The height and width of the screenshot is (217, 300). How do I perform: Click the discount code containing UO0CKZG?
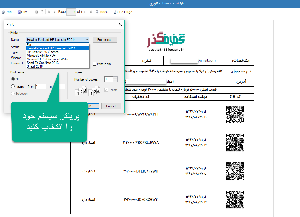[141, 199]
